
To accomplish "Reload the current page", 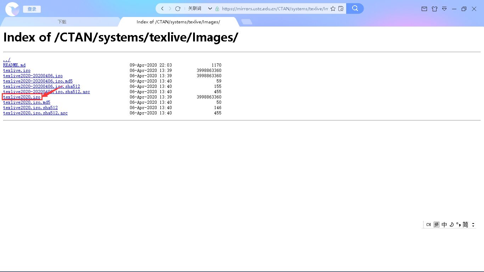I will (x=178, y=8).
